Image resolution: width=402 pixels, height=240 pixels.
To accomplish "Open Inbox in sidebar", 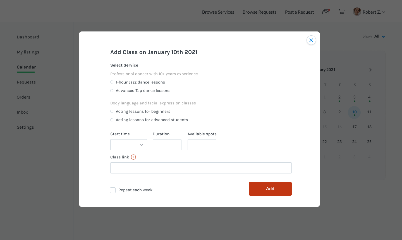I will pyautogui.click(x=22, y=112).
